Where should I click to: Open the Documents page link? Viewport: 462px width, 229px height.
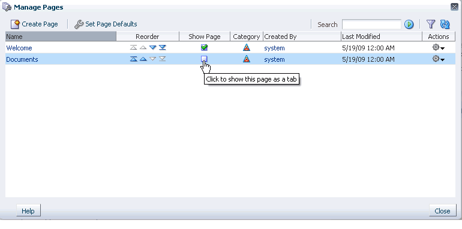tap(22, 59)
